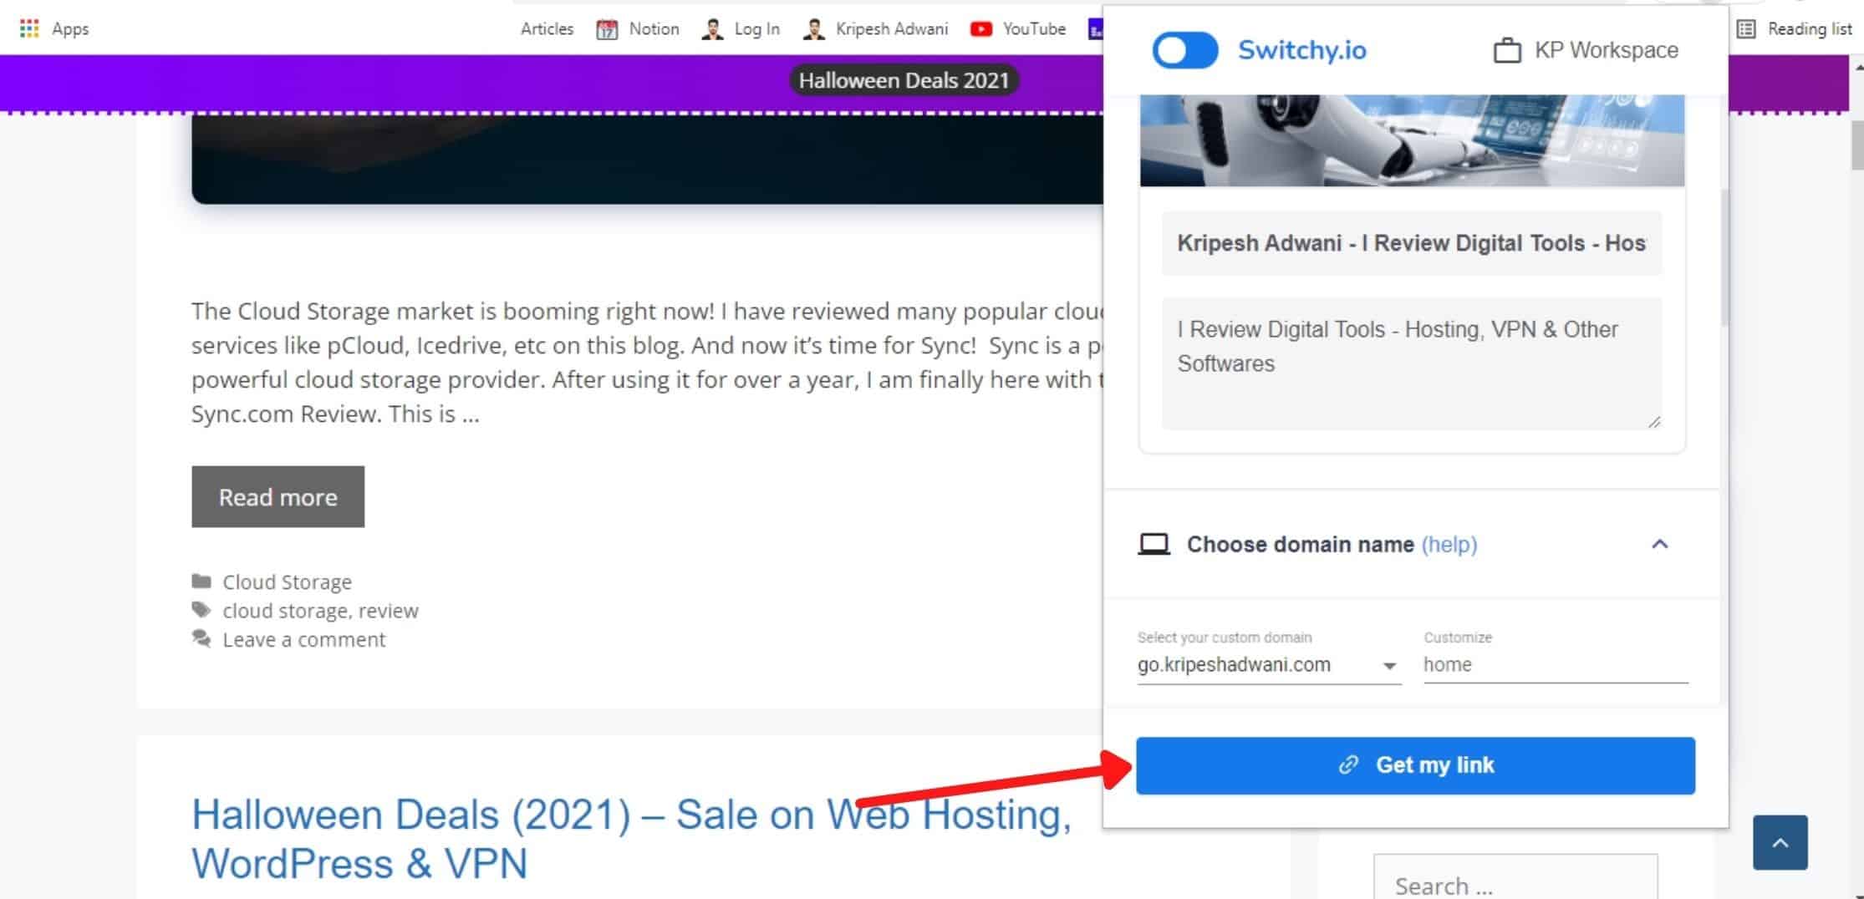Screen dimensions: 1864x899
Task: Click the laptop icon beside Choose domain name
Action: 1154,545
